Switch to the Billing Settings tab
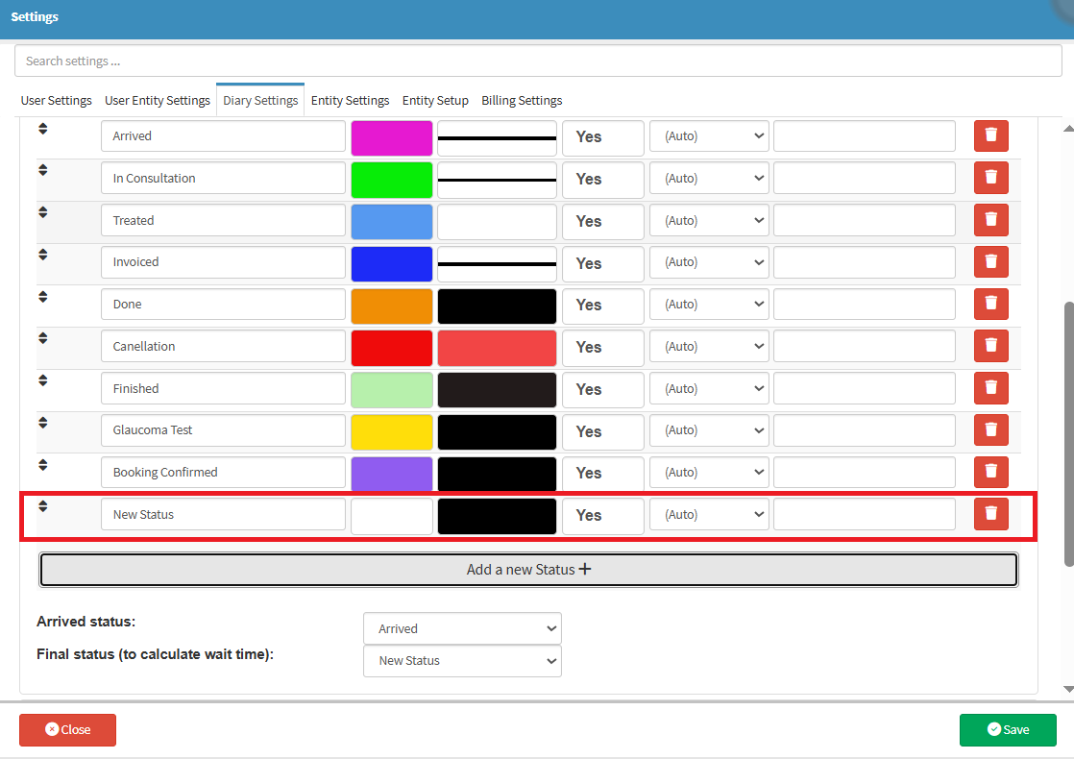 [522, 101]
